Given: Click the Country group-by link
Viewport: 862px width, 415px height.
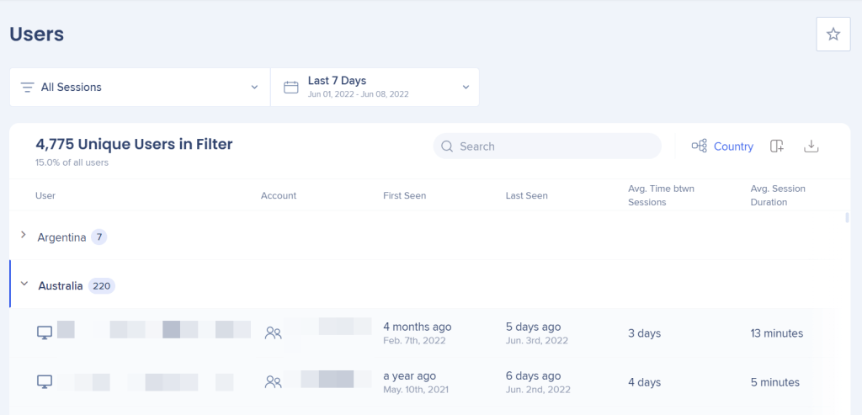Looking at the screenshot, I should pyautogui.click(x=733, y=146).
